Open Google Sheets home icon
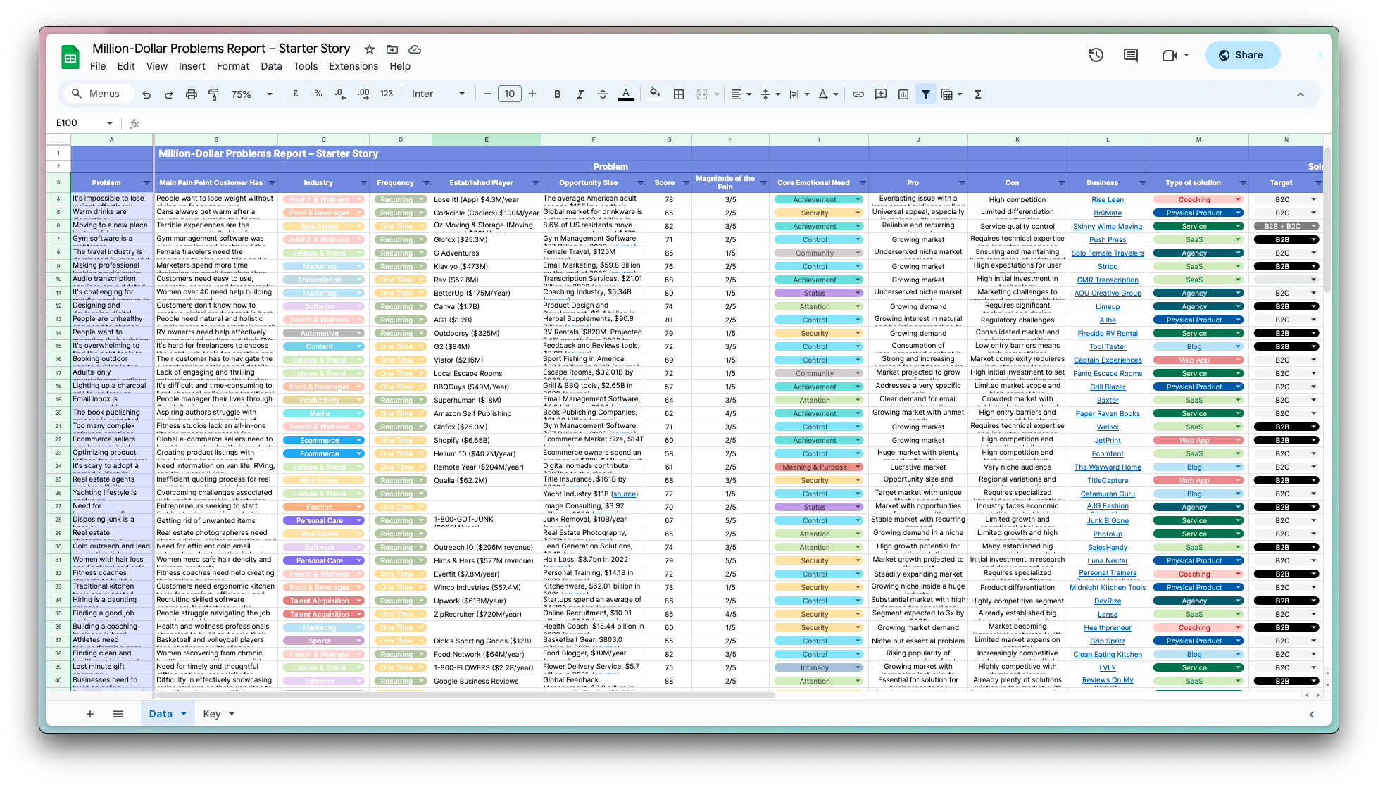The image size is (1378, 785). pos(70,57)
